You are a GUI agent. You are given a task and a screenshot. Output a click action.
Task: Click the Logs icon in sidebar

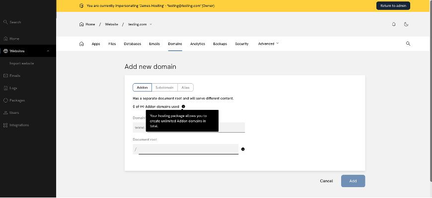(5, 88)
